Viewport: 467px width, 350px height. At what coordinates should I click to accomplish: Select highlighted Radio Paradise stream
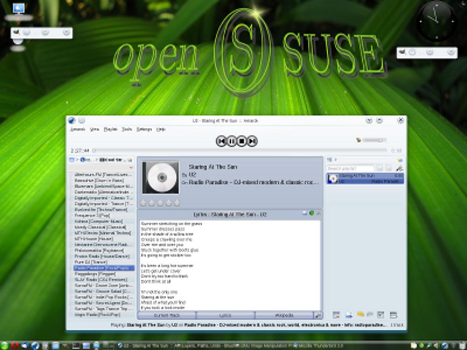pyautogui.click(x=104, y=268)
